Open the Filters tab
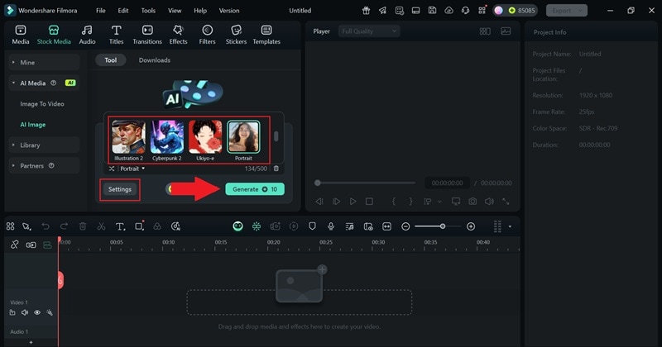662x347 pixels. point(207,35)
